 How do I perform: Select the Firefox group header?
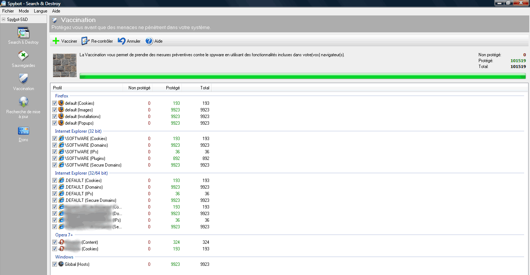(x=62, y=96)
